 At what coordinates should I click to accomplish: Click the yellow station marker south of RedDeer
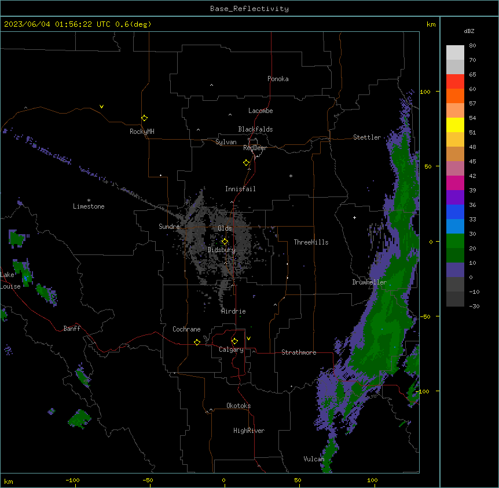tap(247, 163)
